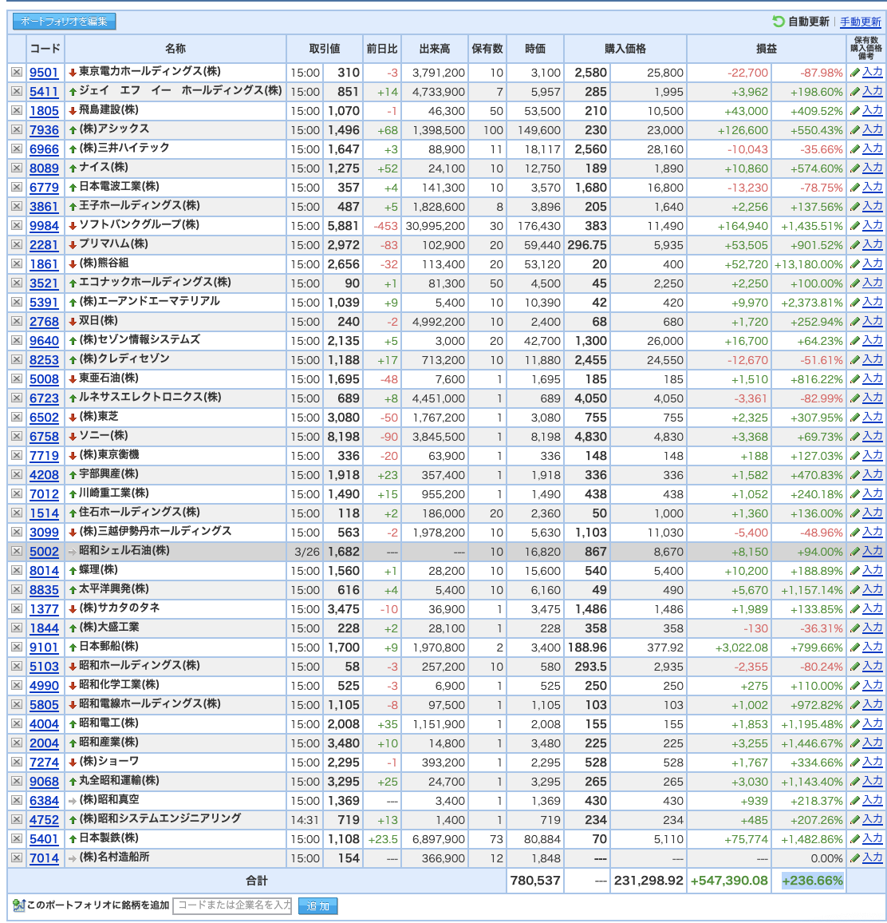The image size is (887, 923).
Task: Click 入力 link for 丸全昭和運輸 row
Action: [x=873, y=781]
